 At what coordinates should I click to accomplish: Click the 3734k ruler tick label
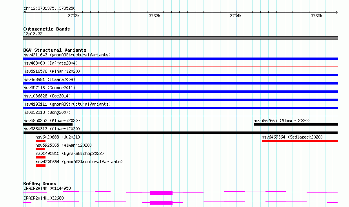pyautogui.click(x=236, y=16)
